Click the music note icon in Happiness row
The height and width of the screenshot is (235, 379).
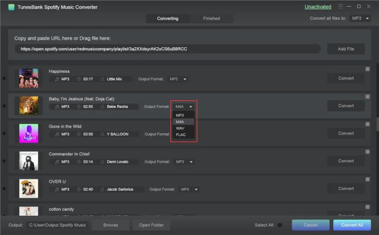(x=57, y=79)
